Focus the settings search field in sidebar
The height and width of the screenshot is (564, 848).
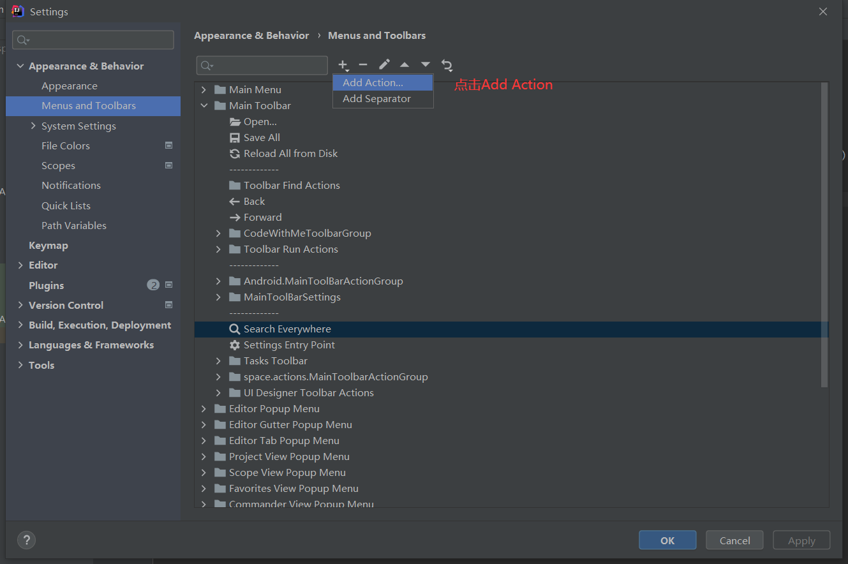coord(93,40)
